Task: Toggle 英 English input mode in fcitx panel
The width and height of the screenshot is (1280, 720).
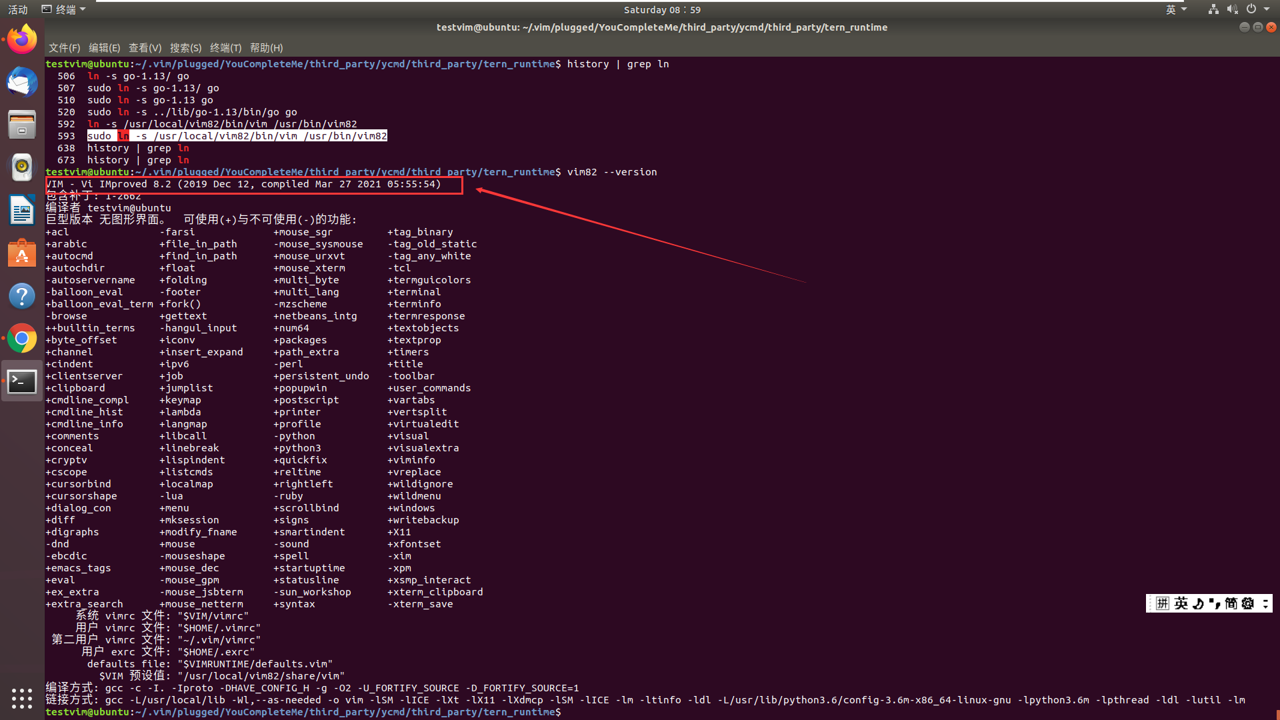Action: tap(1180, 603)
